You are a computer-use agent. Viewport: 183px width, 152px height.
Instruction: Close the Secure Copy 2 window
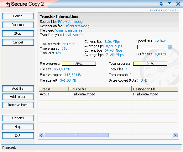tap(178, 4)
